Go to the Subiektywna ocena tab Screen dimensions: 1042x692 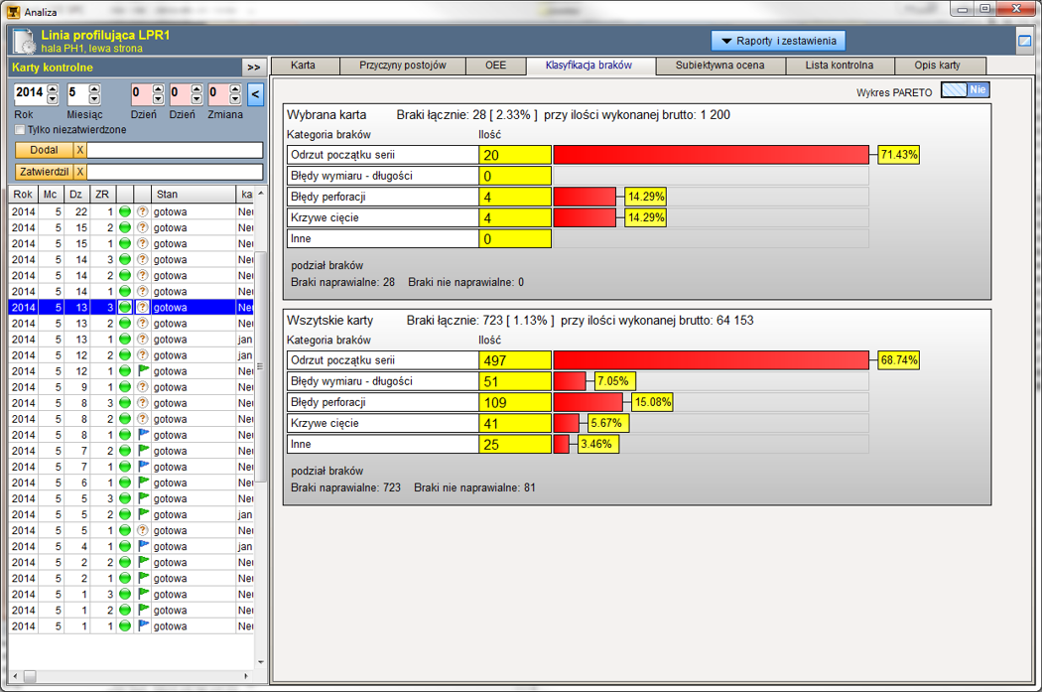[x=719, y=66]
